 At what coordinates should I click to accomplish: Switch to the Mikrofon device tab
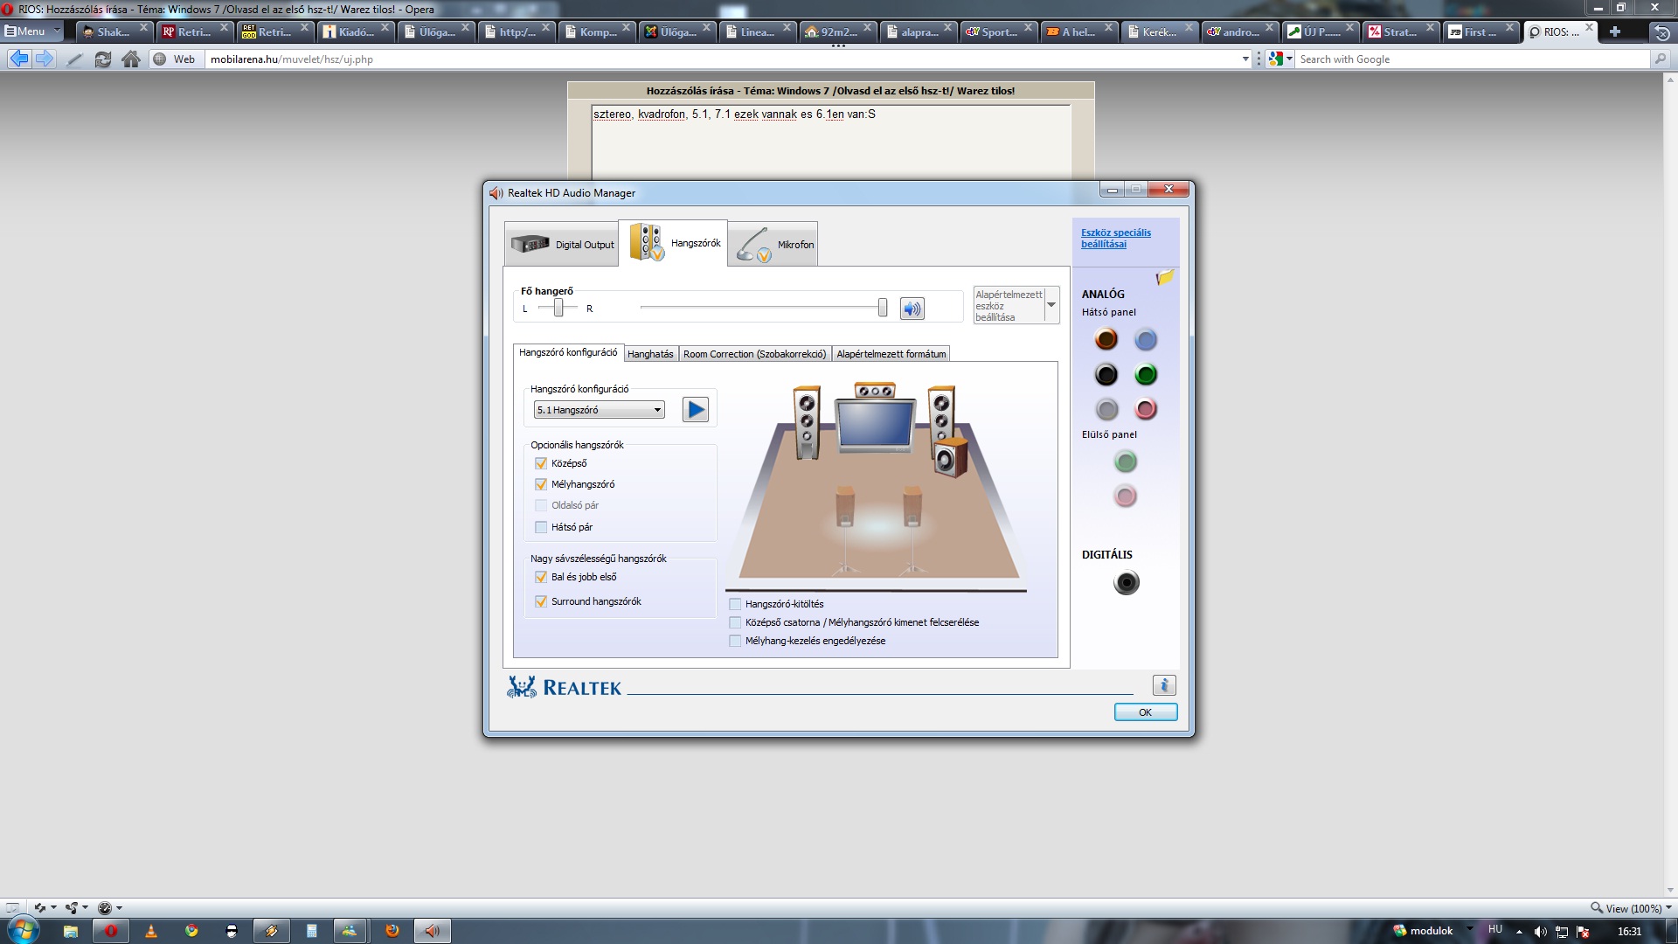click(773, 245)
